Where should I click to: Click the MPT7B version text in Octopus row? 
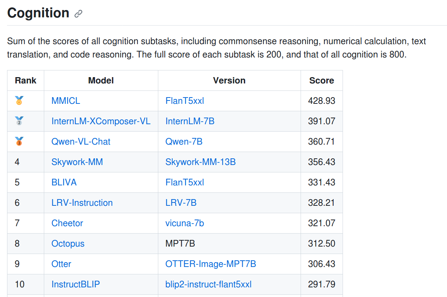(180, 244)
